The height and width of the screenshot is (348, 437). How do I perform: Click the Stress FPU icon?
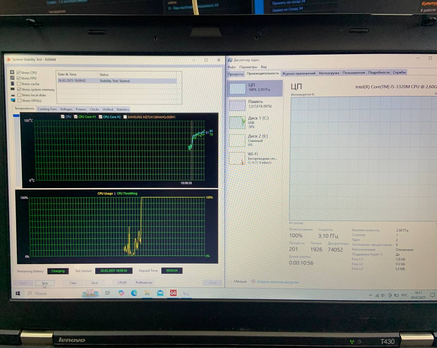[12, 78]
